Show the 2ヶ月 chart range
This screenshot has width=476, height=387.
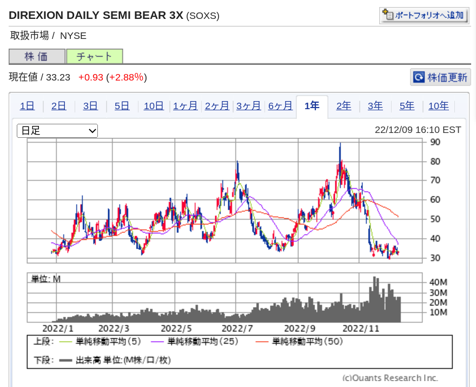[x=217, y=106]
